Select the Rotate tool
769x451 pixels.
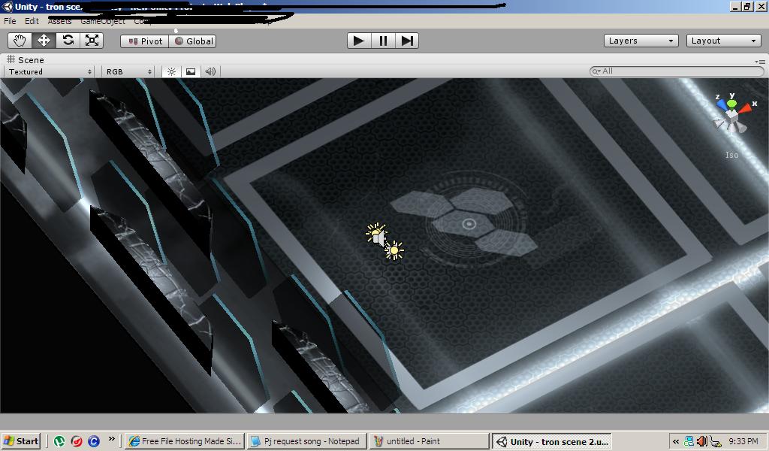(68, 41)
